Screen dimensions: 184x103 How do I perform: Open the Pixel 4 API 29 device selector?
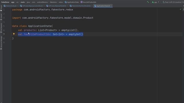(x=173, y=2)
